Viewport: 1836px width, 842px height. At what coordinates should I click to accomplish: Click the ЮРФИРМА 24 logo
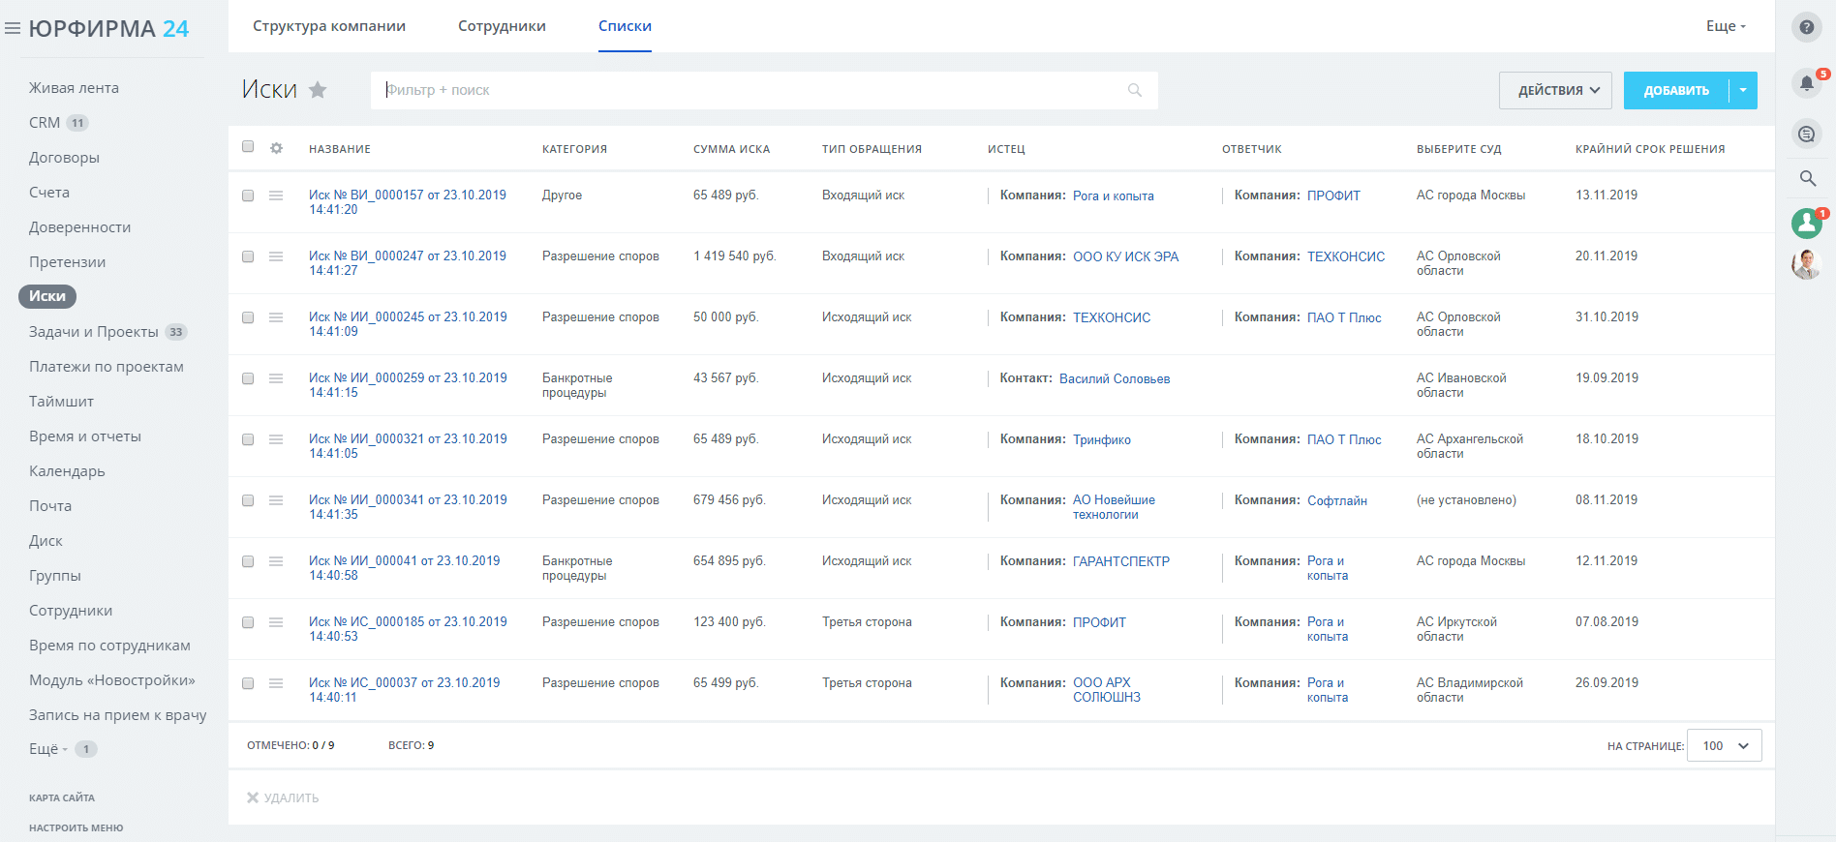click(x=108, y=29)
